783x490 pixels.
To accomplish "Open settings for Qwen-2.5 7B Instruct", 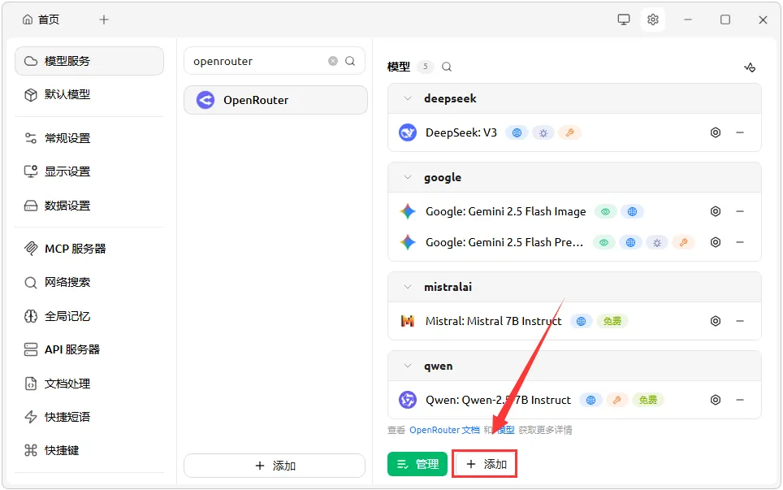I will click(x=716, y=400).
